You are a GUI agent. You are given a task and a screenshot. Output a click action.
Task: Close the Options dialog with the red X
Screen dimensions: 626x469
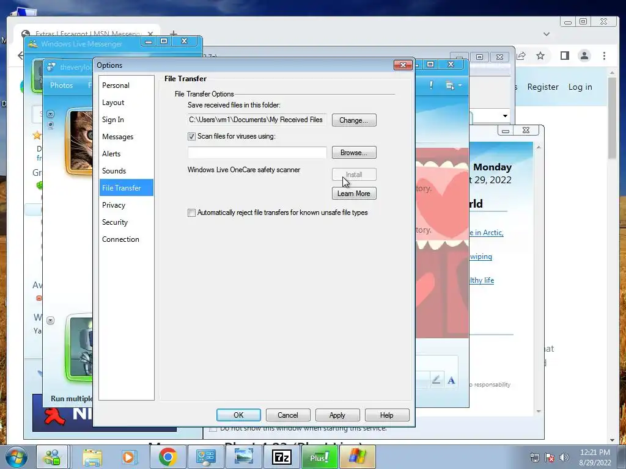[x=403, y=65]
